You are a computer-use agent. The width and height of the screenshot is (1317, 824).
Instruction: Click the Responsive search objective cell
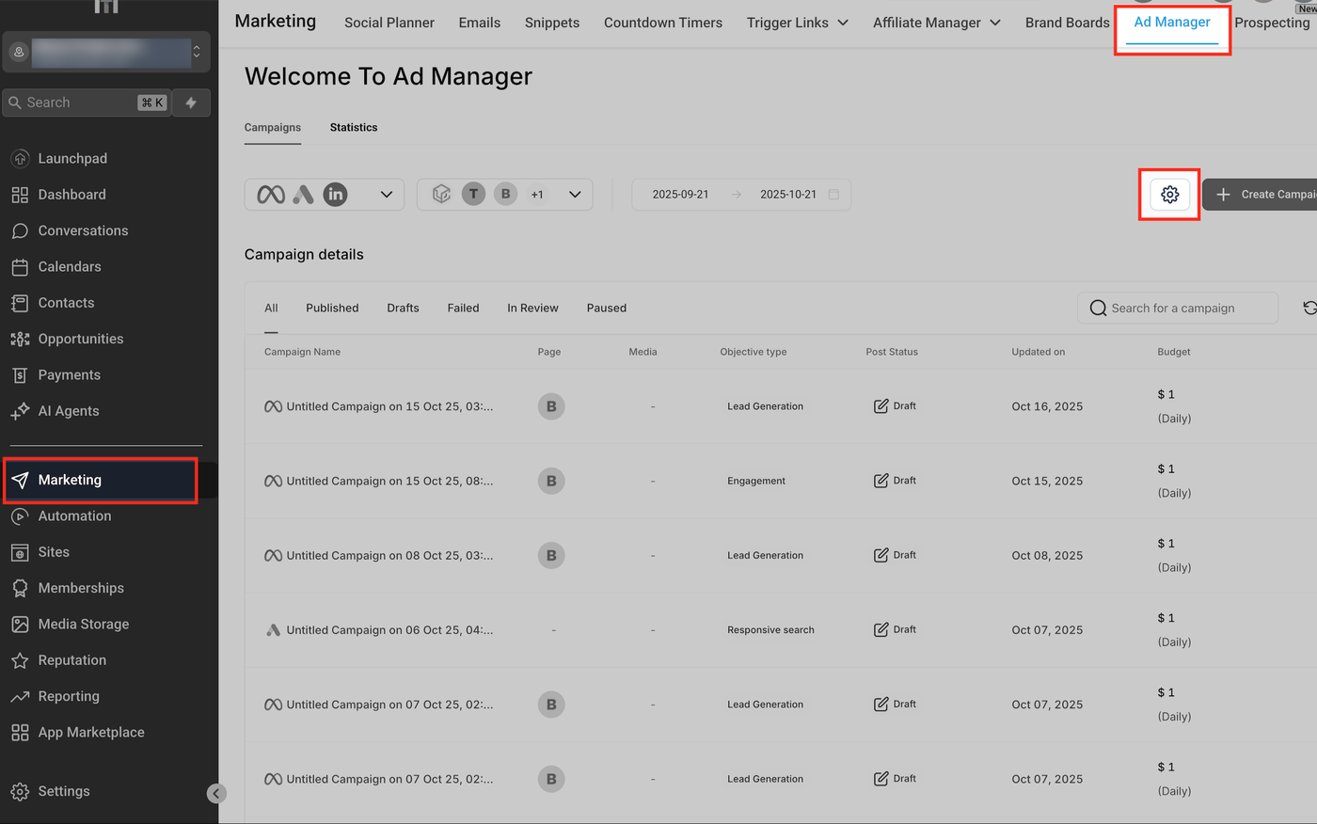pyautogui.click(x=770, y=629)
